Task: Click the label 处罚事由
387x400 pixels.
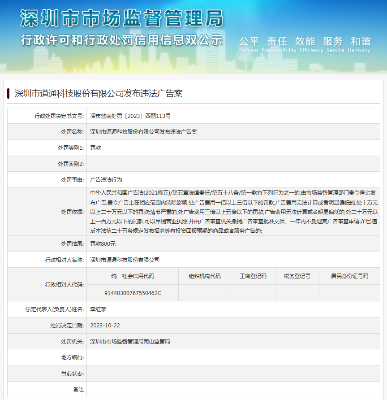Action: 73,180
